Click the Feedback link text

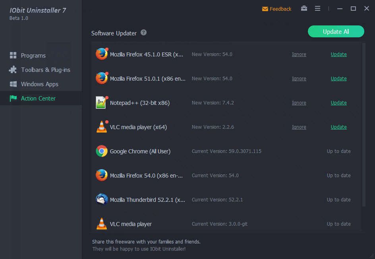pyautogui.click(x=280, y=9)
